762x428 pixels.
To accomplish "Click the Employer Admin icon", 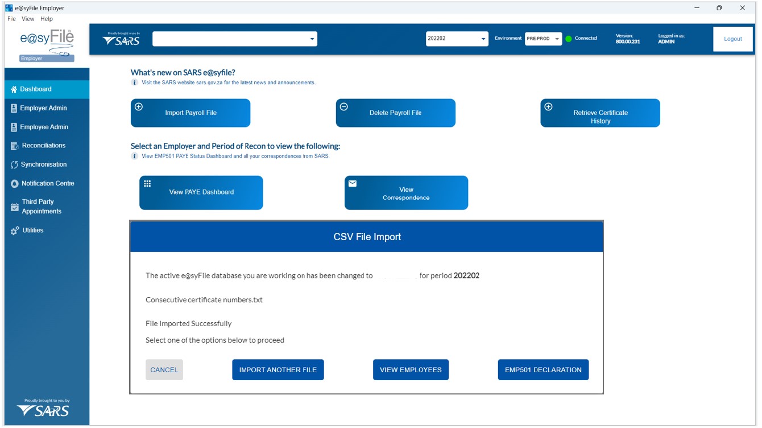I will coord(14,108).
